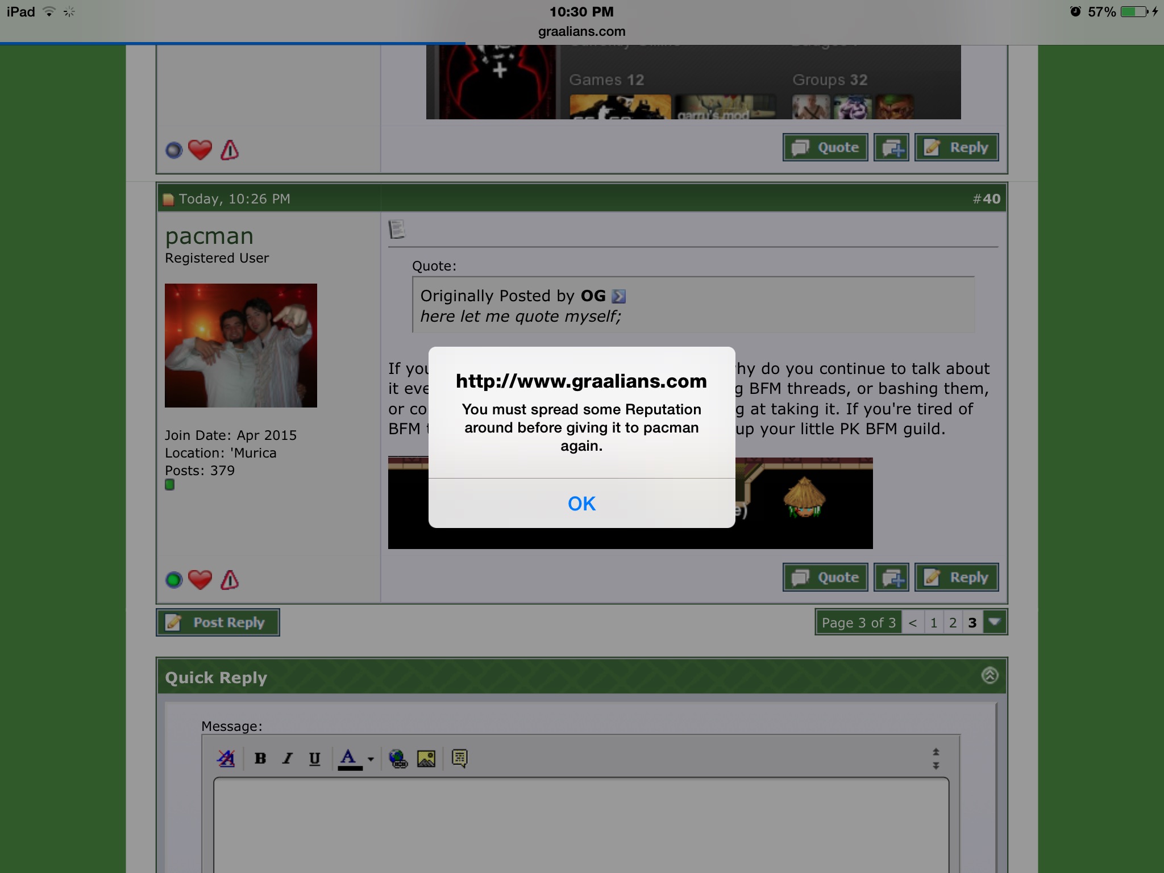This screenshot has height=873, width=1164.
Task: Click multi-quote icon on post #40
Action: (x=891, y=577)
